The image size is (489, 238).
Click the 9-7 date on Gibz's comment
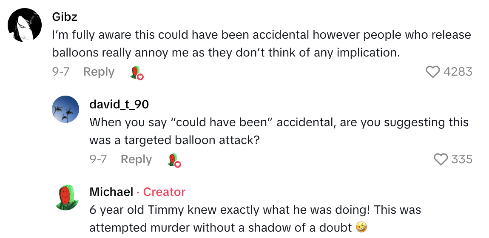point(60,72)
